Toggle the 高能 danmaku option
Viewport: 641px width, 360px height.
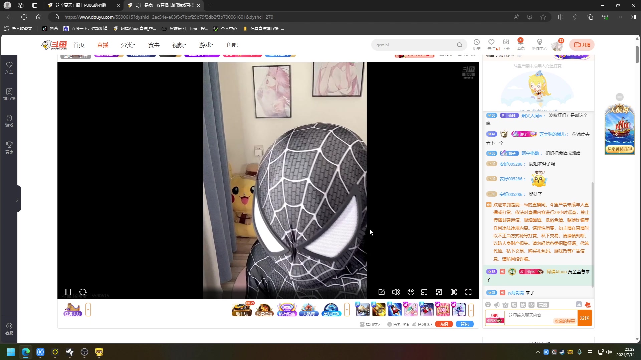[543, 305]
